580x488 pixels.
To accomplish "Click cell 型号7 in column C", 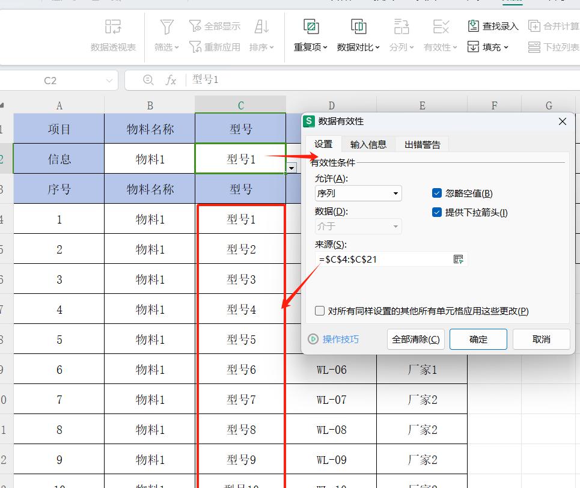I will click(x=241, y=400).
